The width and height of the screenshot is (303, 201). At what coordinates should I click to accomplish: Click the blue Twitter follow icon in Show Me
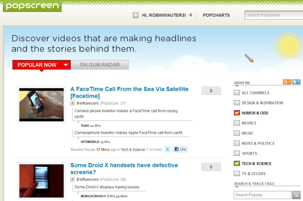pyautogui.click(x=296, y=82)
